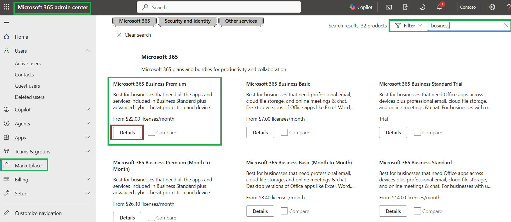Open notifications bell icon
This screenshot has height=222, width=511.
[439, 7]
